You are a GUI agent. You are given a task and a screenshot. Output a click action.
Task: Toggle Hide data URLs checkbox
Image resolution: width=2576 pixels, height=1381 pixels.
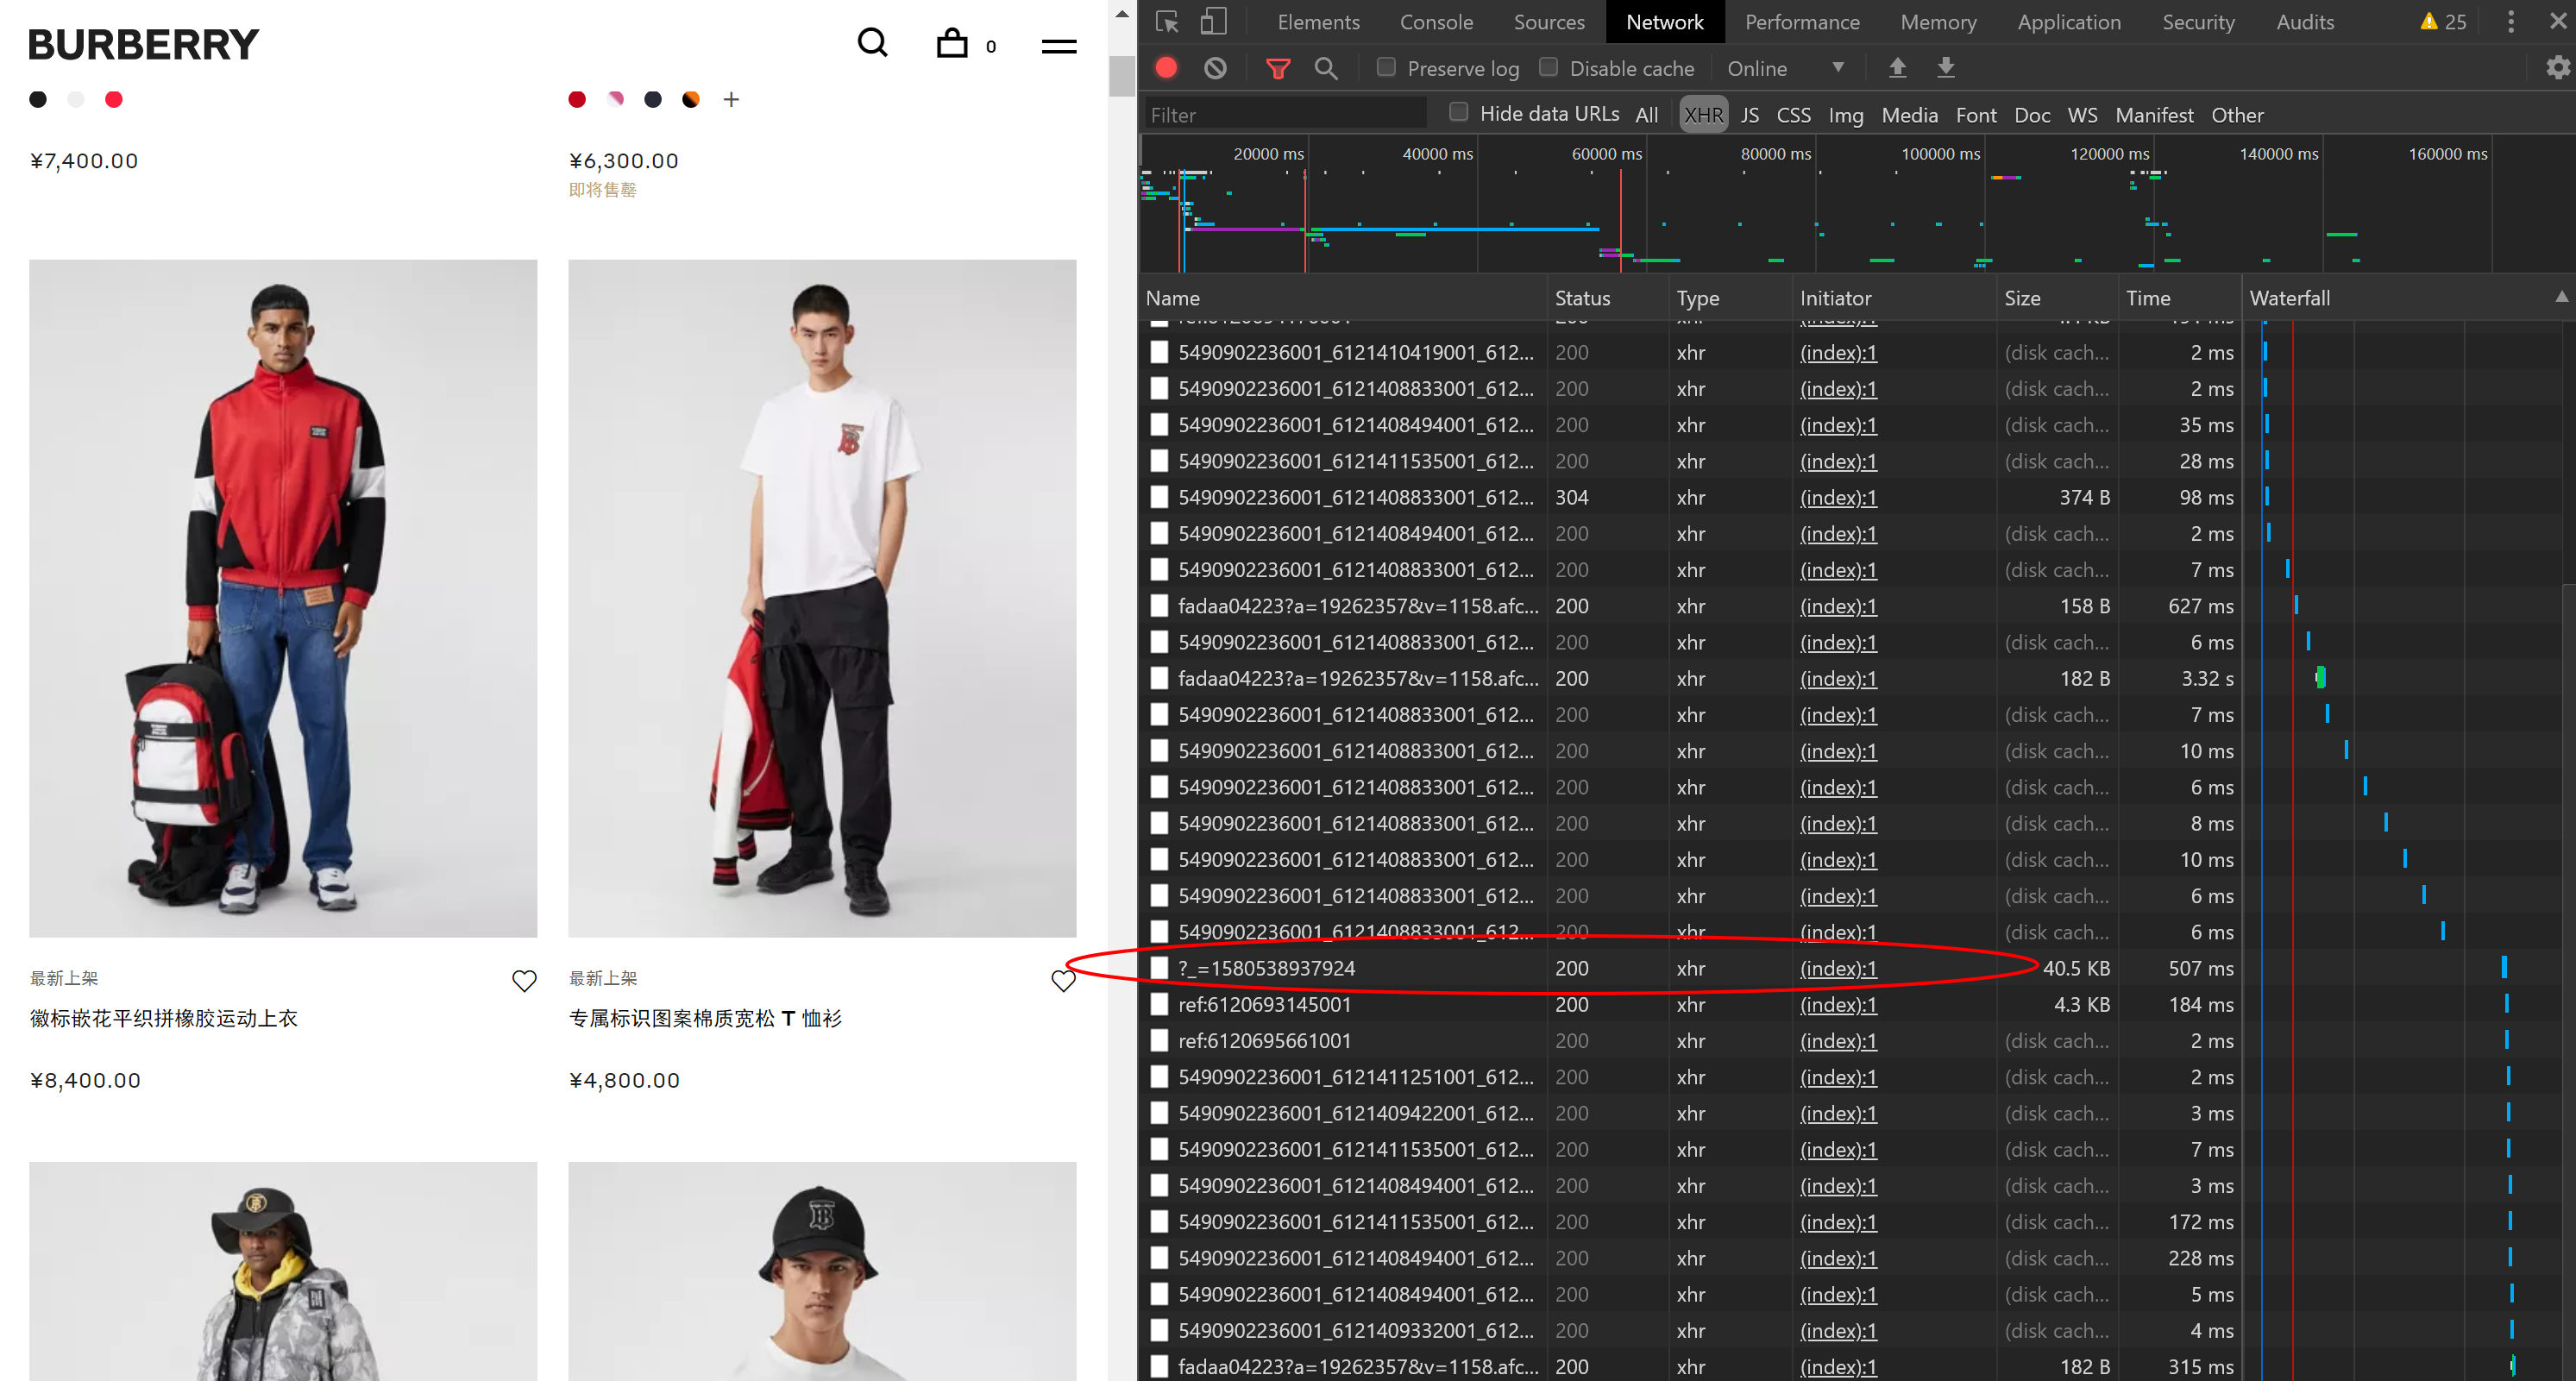point(1457,114)
